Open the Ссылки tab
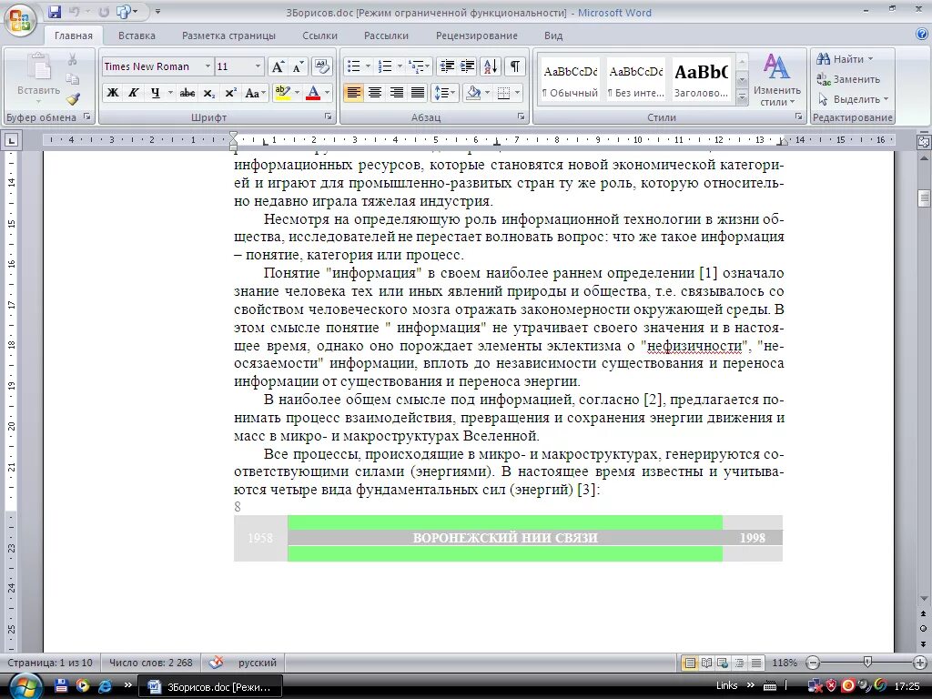Viewport: 932px width, 699px height. click(319, 35)
